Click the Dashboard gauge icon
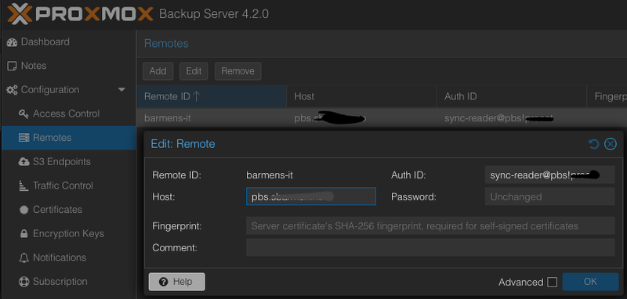 [12, 42]
